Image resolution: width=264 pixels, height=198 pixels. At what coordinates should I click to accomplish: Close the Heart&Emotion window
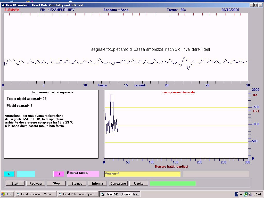[x=260, y=5]
